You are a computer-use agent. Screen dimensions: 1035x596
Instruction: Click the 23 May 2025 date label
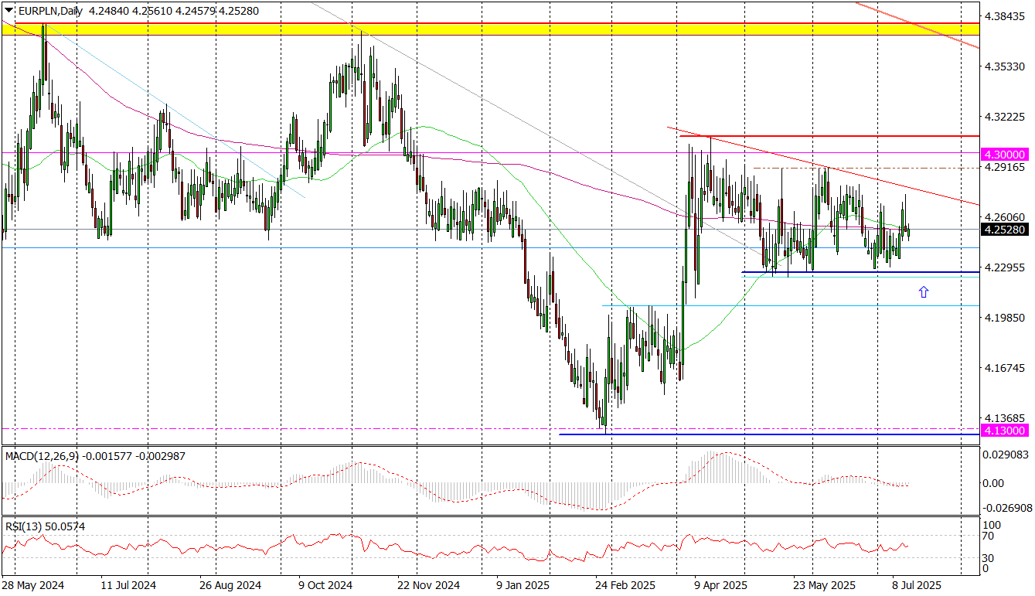coord(824,585)
